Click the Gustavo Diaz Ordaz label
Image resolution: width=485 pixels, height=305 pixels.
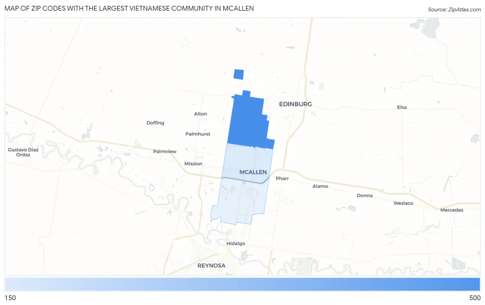(x=23, y=152)
